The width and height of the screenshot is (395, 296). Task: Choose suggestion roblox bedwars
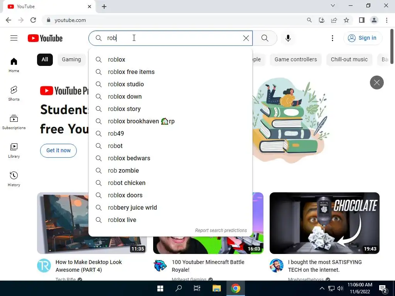click(170, 158)
